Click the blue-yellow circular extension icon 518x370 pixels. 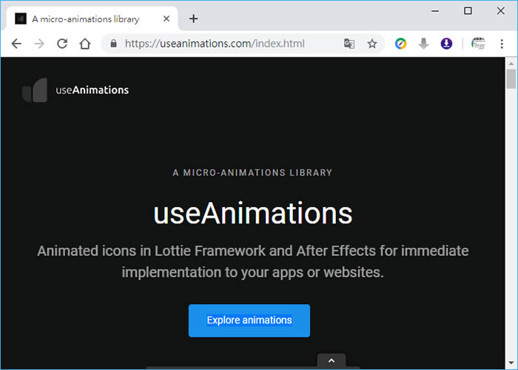pos(400,44)
